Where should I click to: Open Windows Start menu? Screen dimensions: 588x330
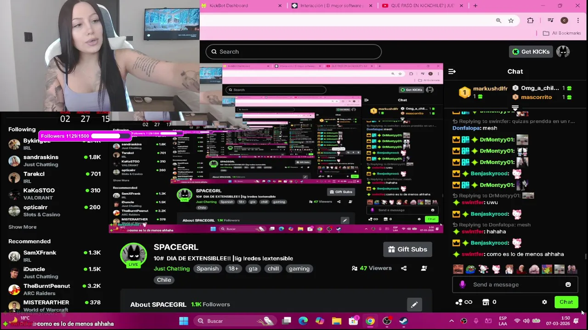183,321
